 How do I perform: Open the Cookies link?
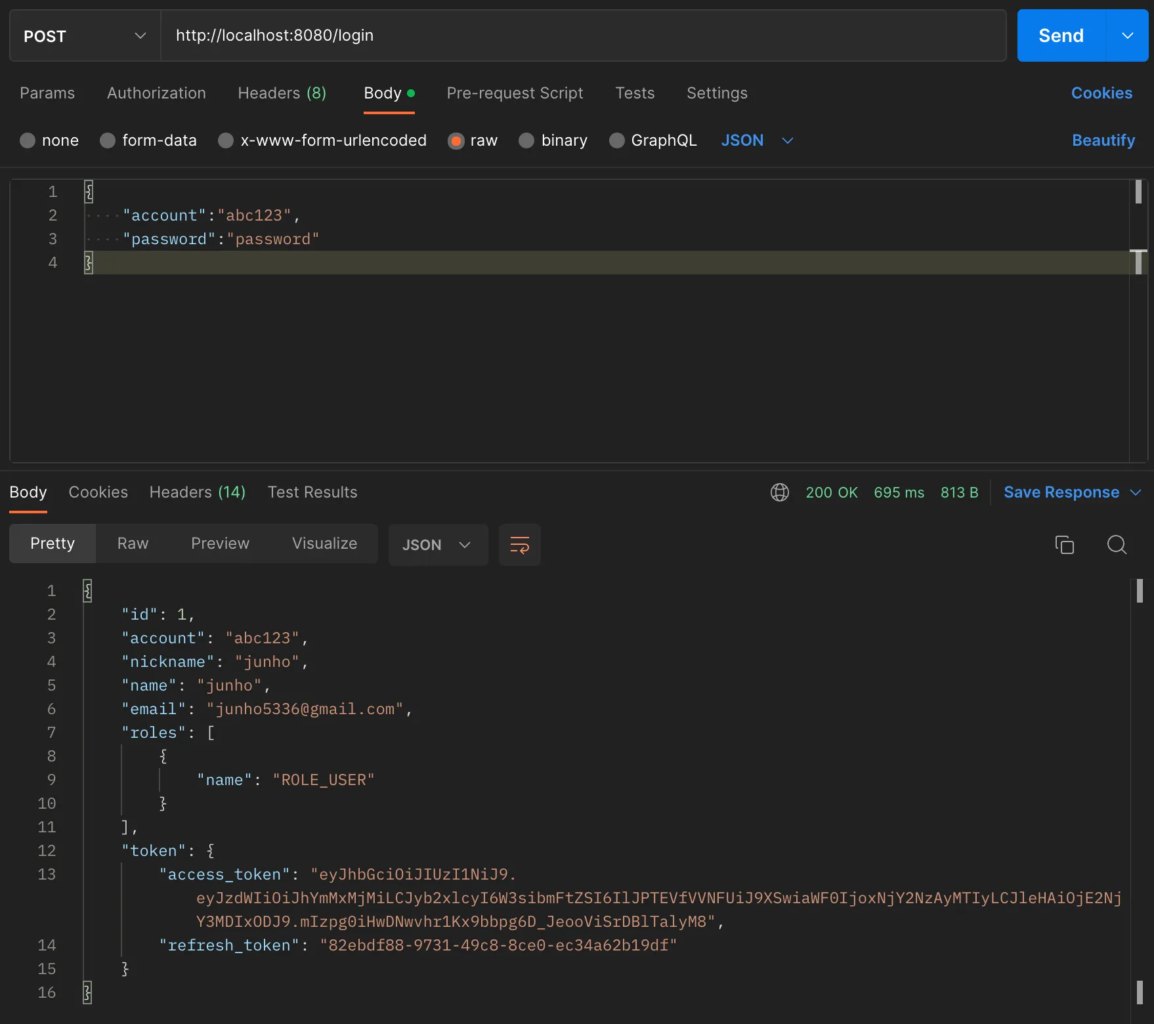[x=1101, y=93]
